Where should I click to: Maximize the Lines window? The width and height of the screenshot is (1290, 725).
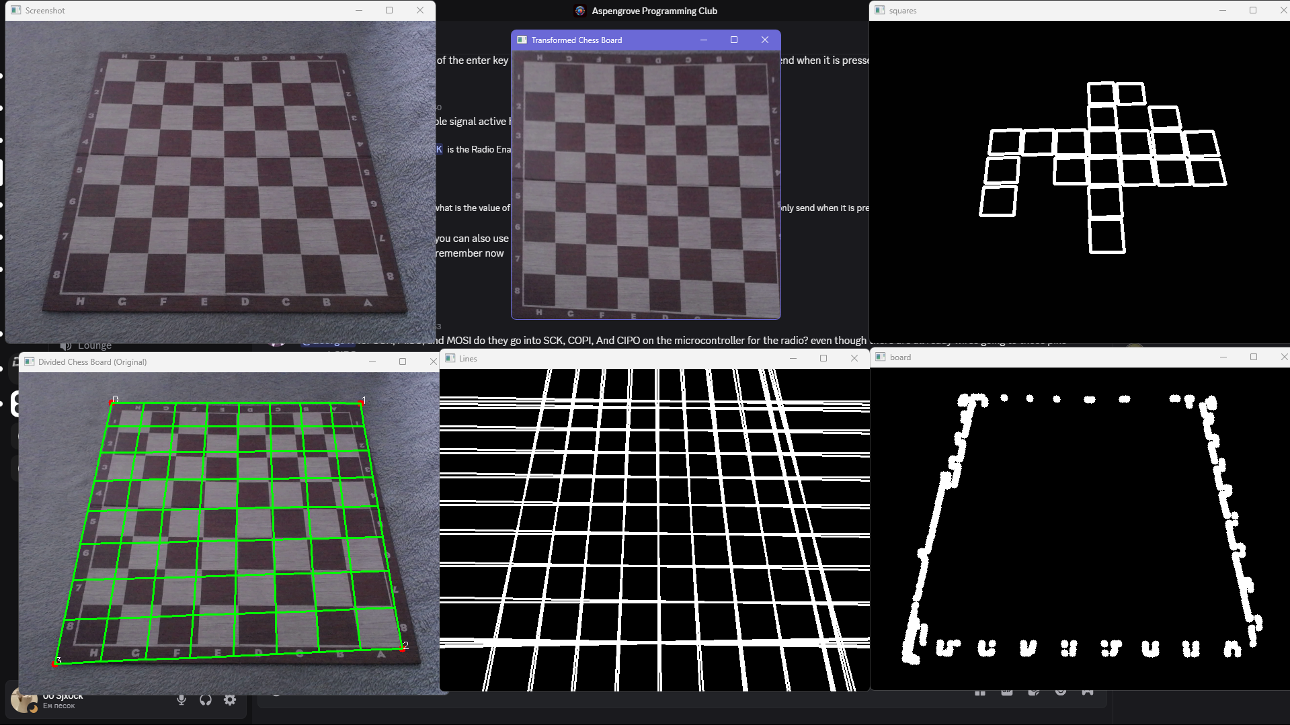(x=823, y=359)
